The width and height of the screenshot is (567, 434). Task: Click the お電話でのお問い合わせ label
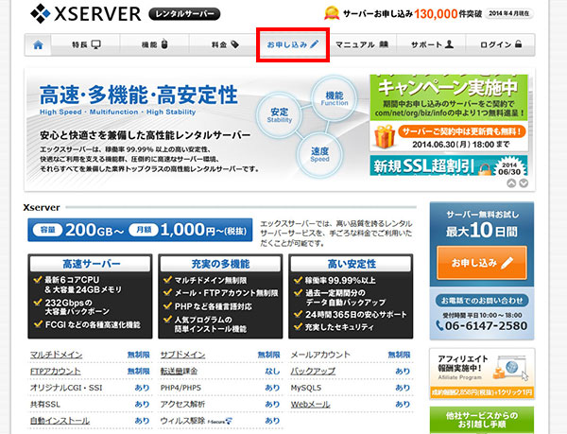coord(482,301)
